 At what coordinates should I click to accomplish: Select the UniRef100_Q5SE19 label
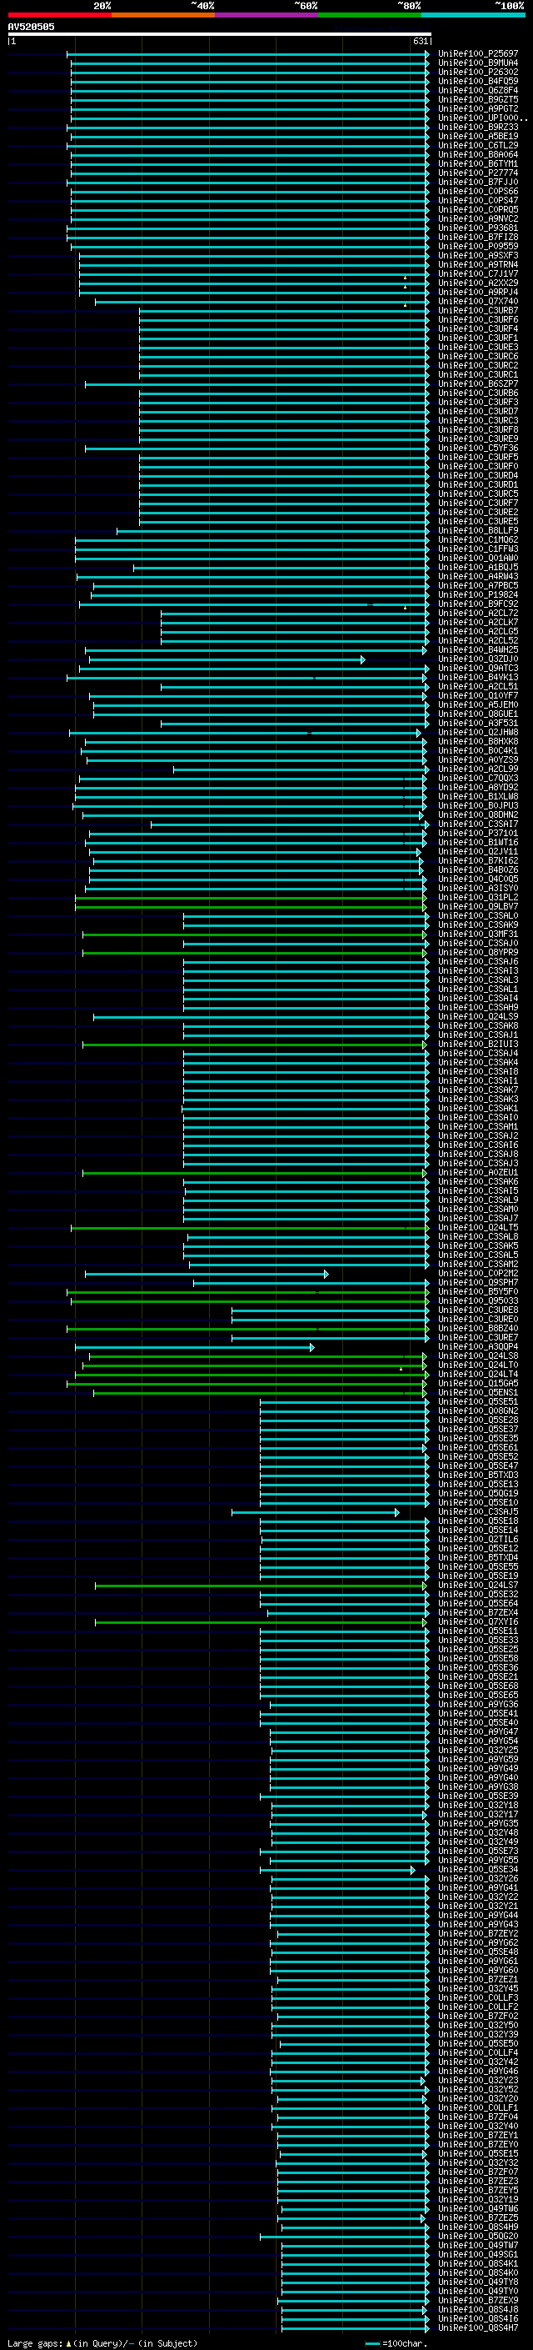pos(477,1576)
